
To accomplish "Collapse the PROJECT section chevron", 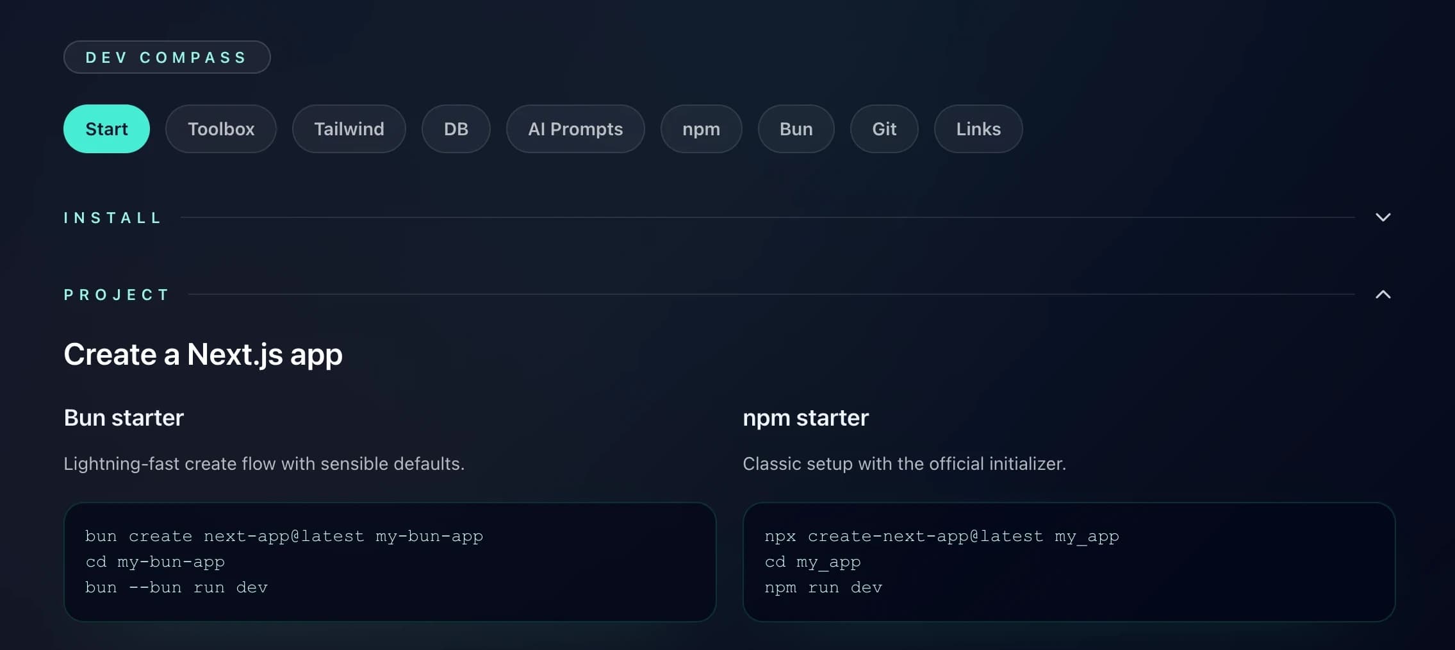I will pyautogui.click(x=1382, y=294).
